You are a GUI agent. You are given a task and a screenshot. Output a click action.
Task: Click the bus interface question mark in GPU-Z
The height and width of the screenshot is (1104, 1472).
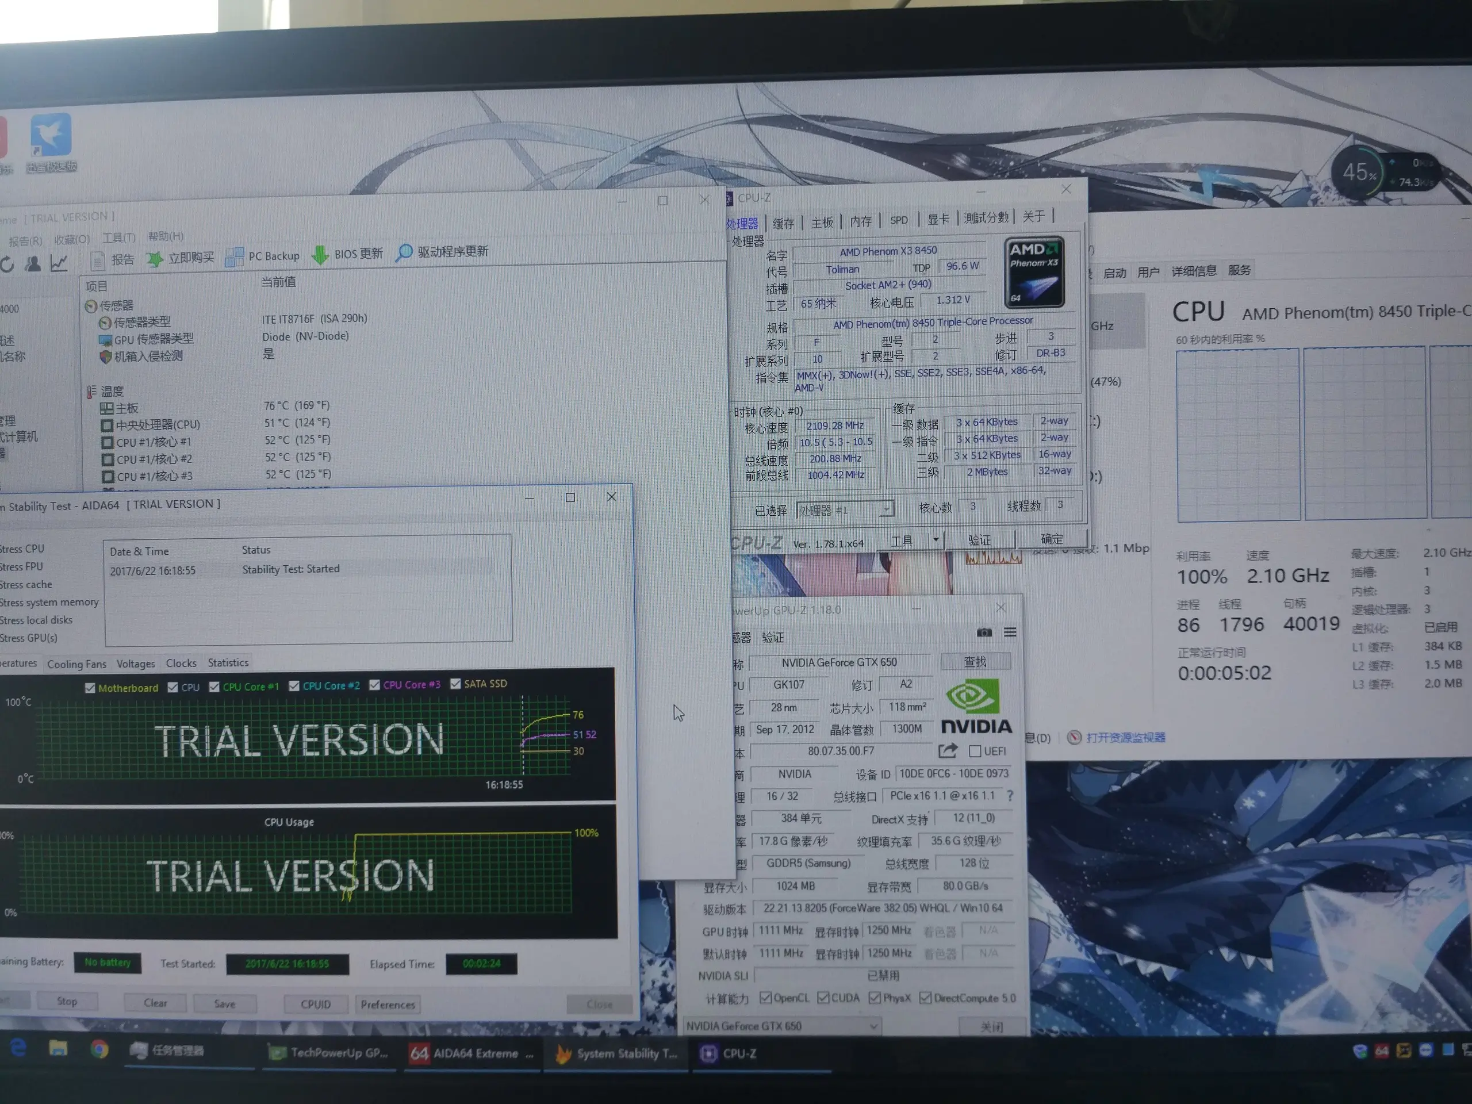[1010, 795]
